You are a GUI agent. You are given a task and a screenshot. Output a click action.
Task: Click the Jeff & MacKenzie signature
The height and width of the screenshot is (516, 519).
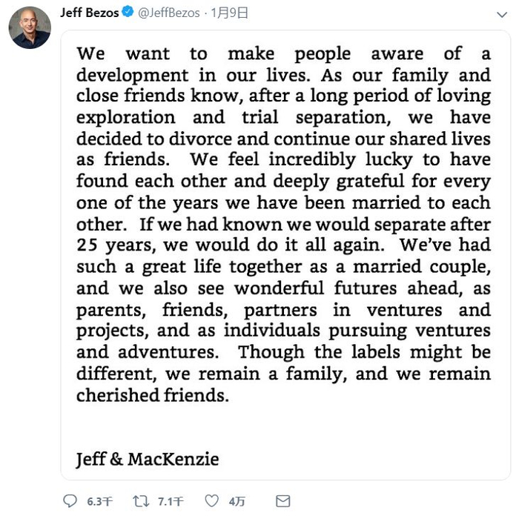click(148, 460)
